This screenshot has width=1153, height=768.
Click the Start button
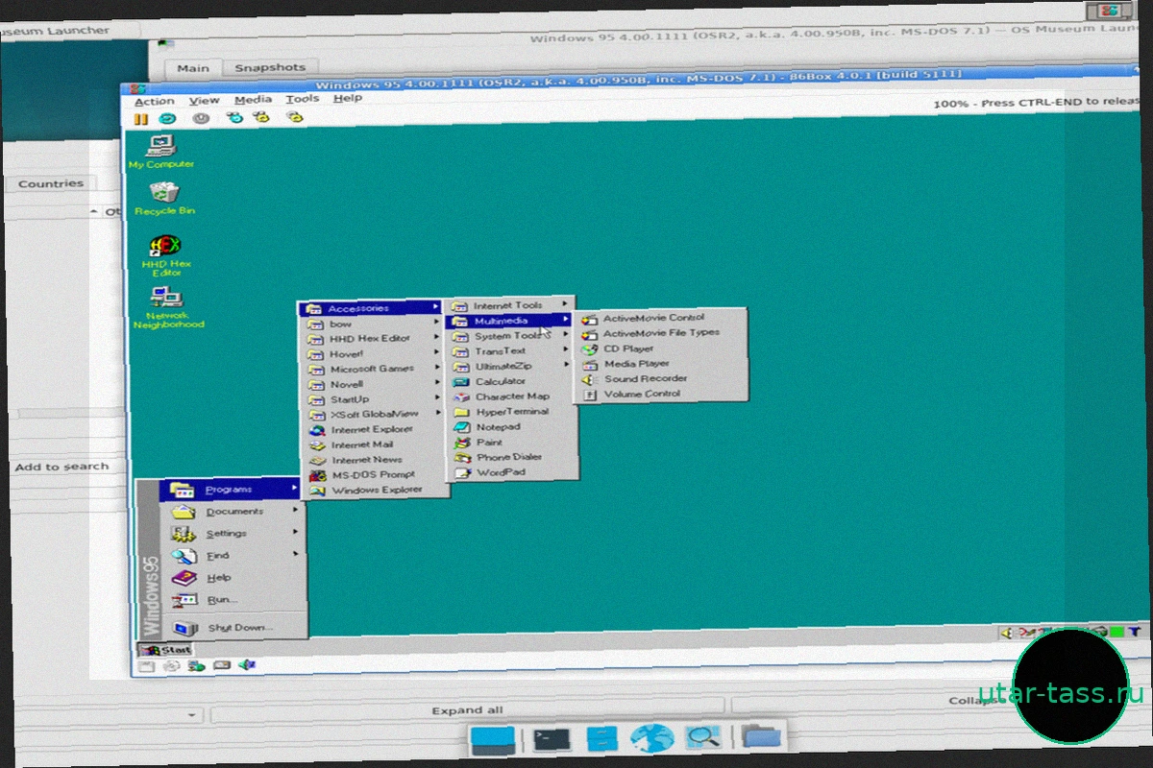pyautogui.click(x=163, y=650)
